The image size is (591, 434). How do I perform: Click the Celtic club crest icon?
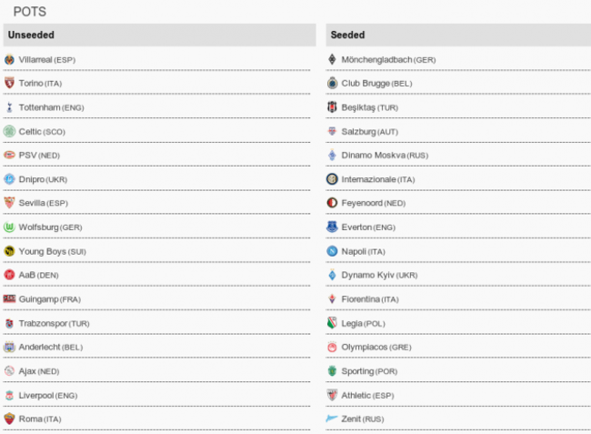coord(9,131)
